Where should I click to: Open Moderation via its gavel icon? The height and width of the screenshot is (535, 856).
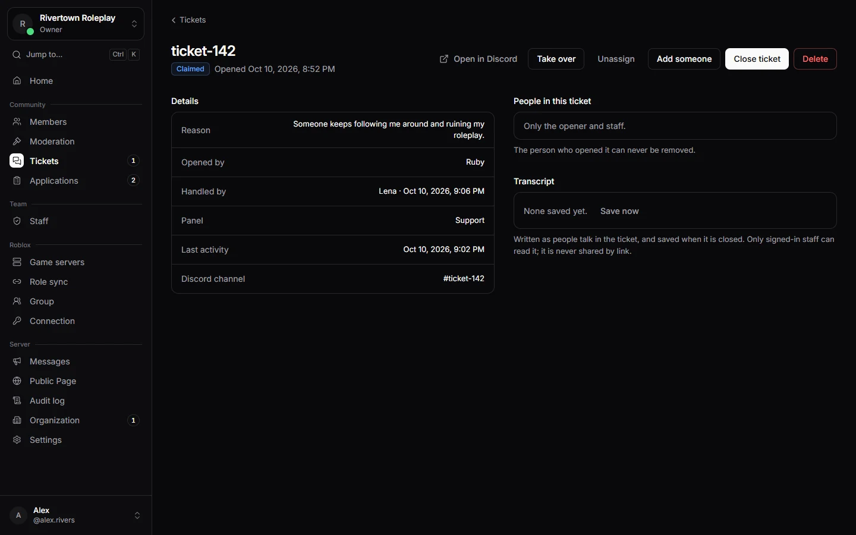[17, 141]
